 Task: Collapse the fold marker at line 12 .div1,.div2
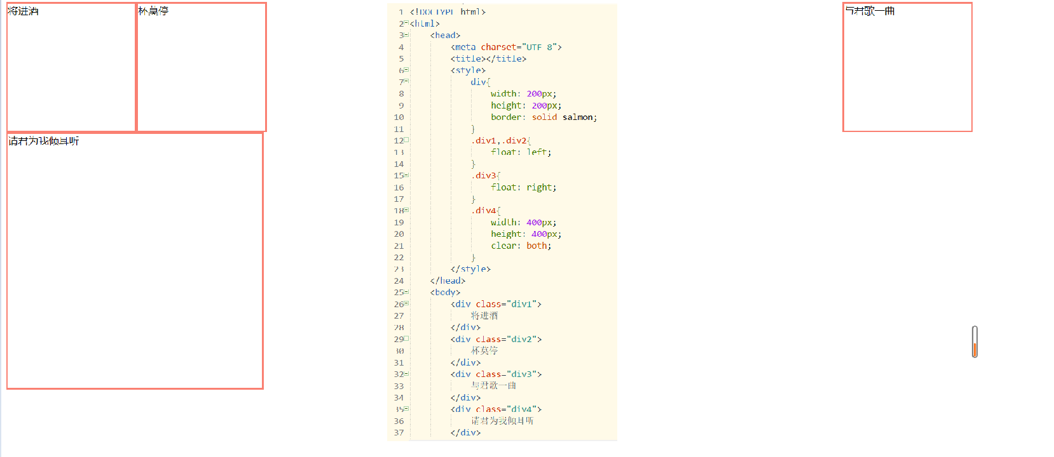click(406, 140)
